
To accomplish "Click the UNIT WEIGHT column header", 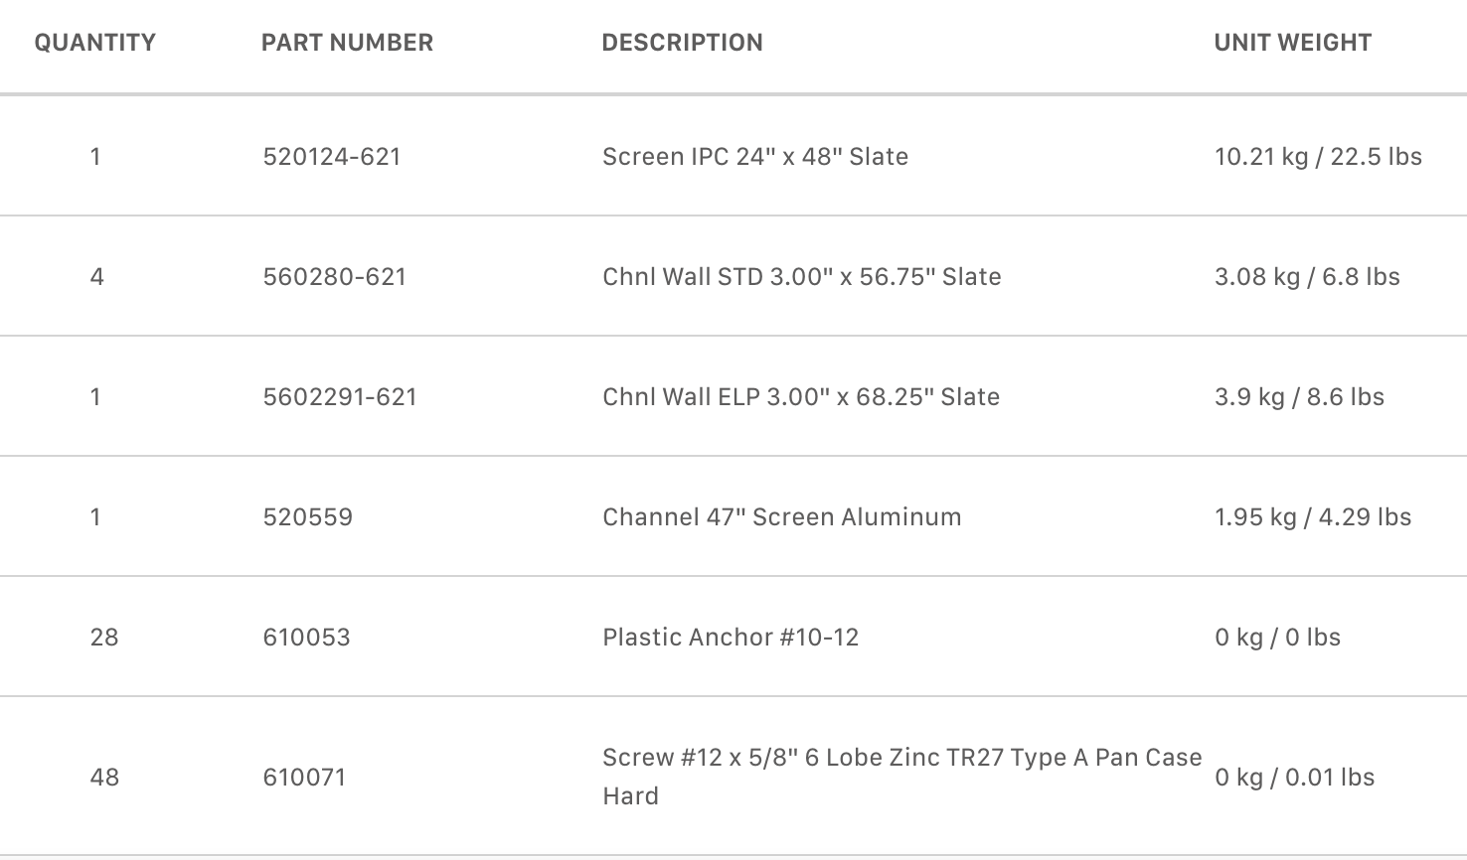I will (x=1292, y=43).
